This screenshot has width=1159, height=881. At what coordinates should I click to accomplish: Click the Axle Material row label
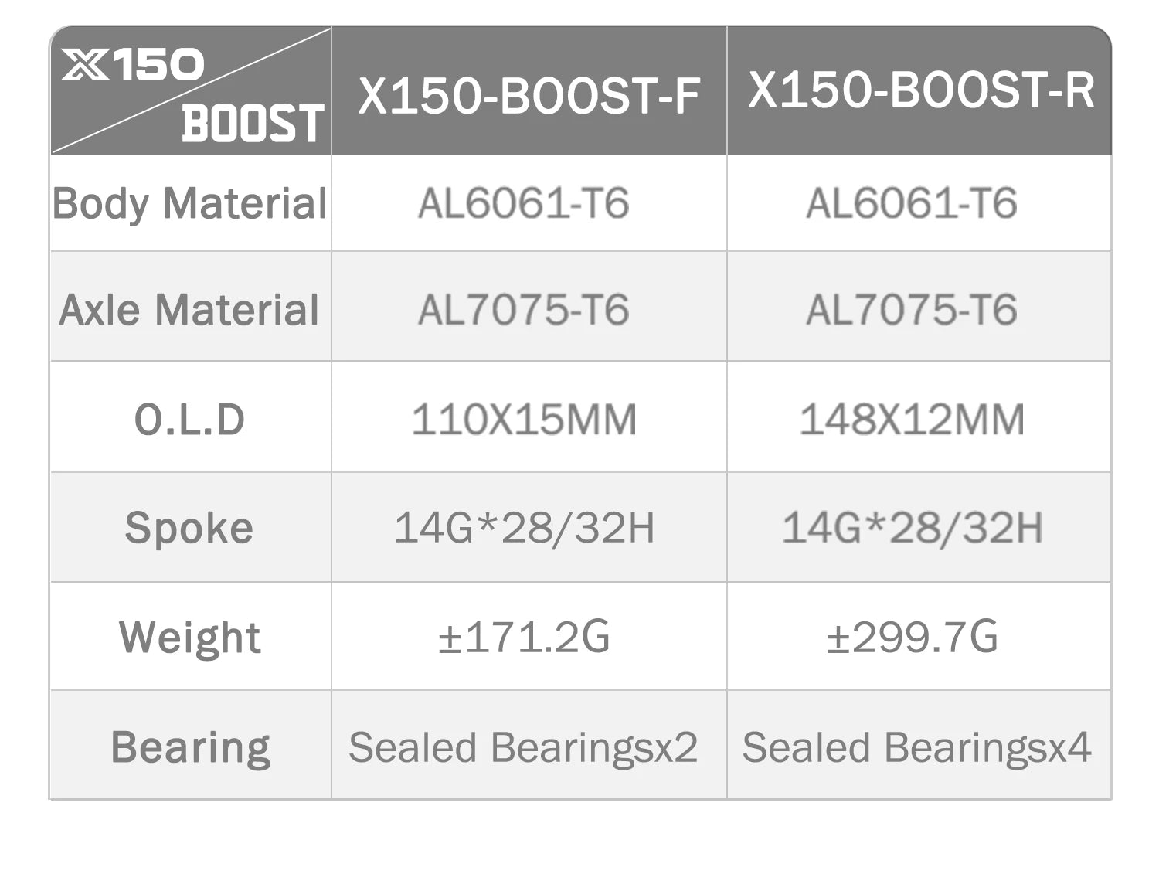click(x=189, y=310)
